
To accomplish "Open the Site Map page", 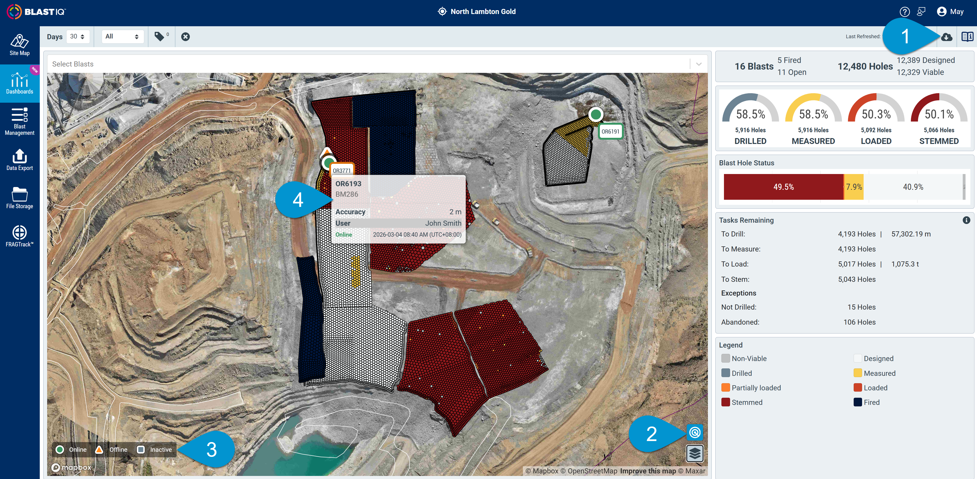I will [20, 45].
